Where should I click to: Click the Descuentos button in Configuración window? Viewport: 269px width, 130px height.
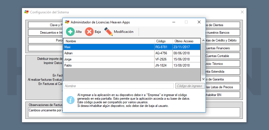click(45, 33)
